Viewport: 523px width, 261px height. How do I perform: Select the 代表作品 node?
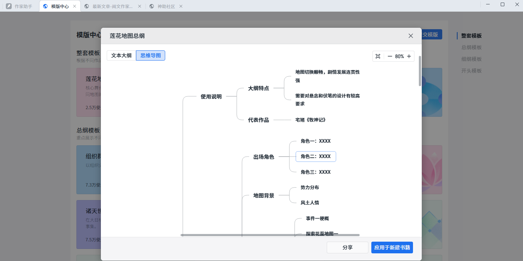pos(258,120)
